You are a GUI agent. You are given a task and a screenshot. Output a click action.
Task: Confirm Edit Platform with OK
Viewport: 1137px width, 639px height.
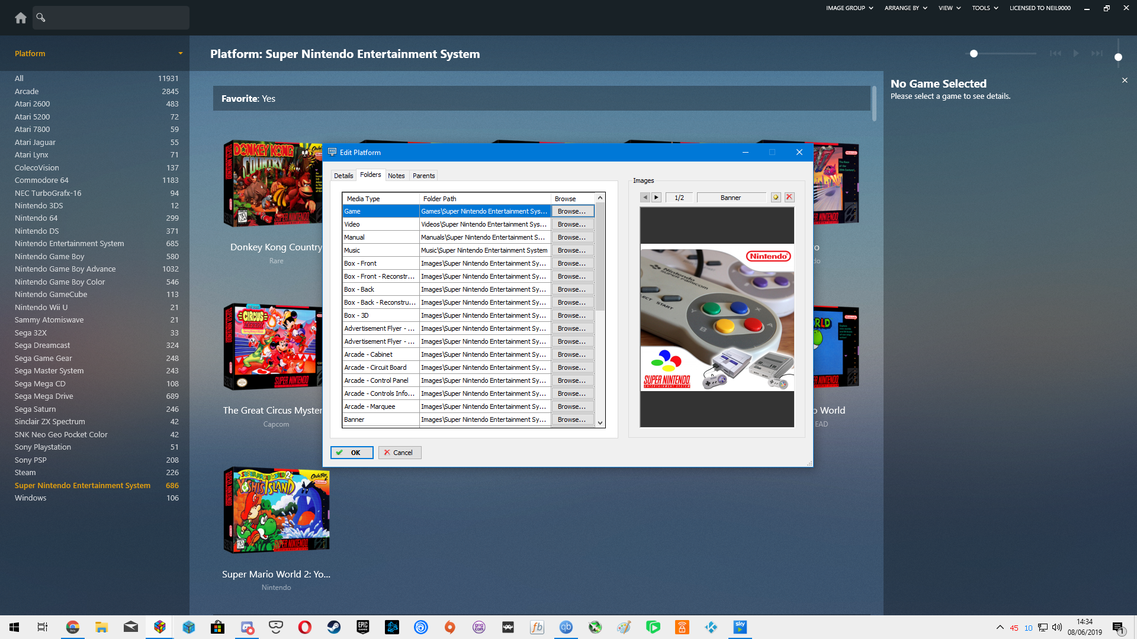[x=352, y=453]
